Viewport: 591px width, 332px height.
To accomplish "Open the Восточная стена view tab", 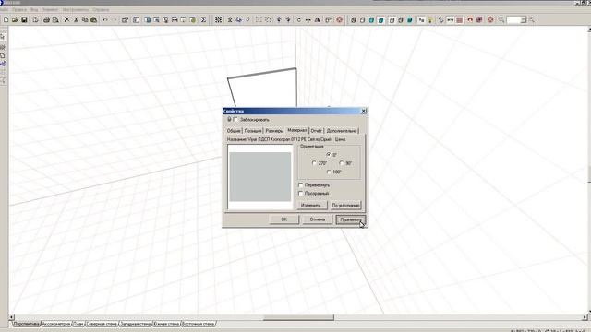I will point(199,324).
